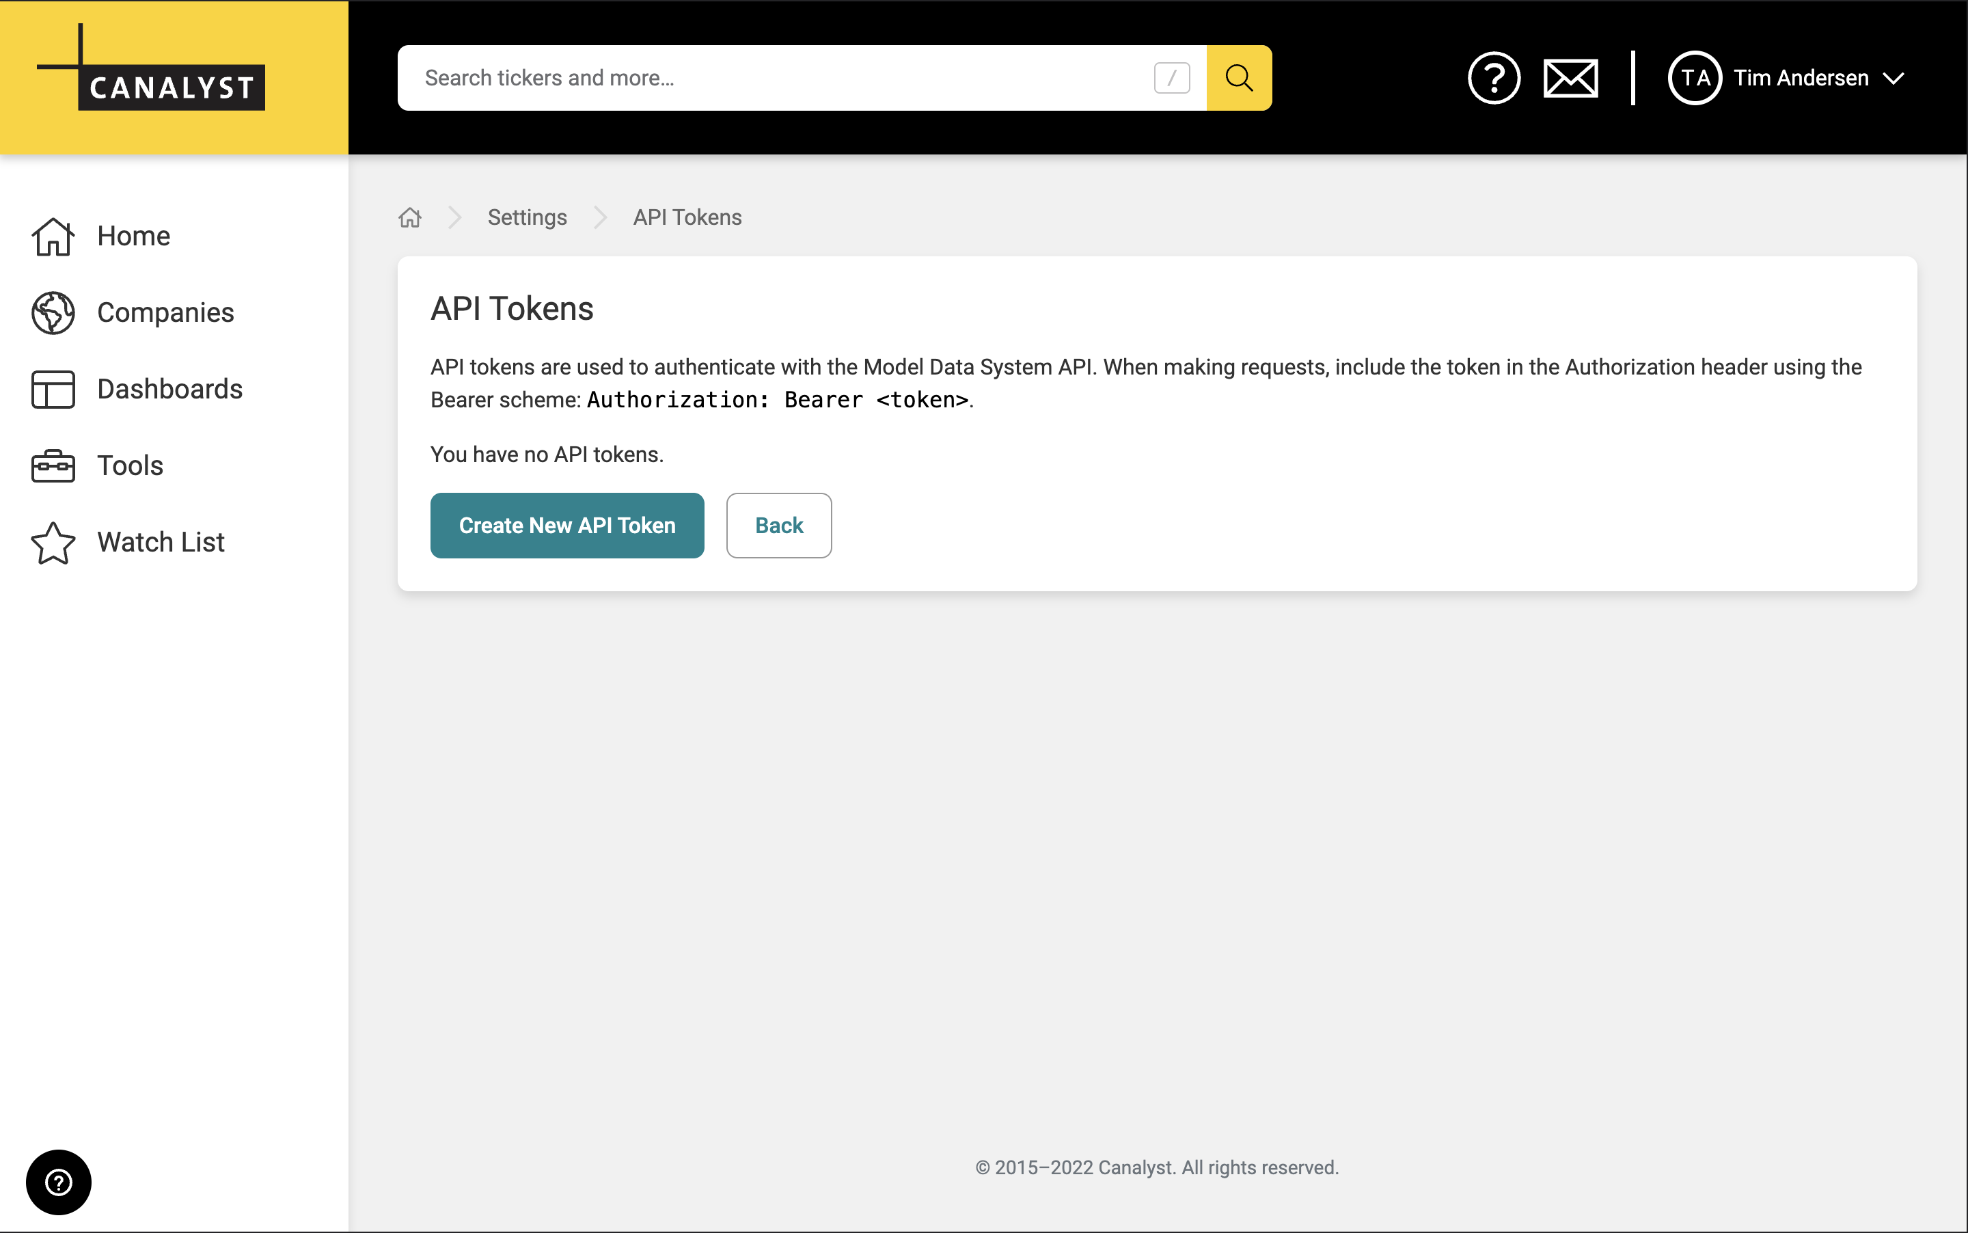This screenshot has width=1968, height=1233.
Task: Click the Dashboards layout icon
Action: pos(53,389)
